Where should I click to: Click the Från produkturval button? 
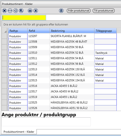point(79,11)
